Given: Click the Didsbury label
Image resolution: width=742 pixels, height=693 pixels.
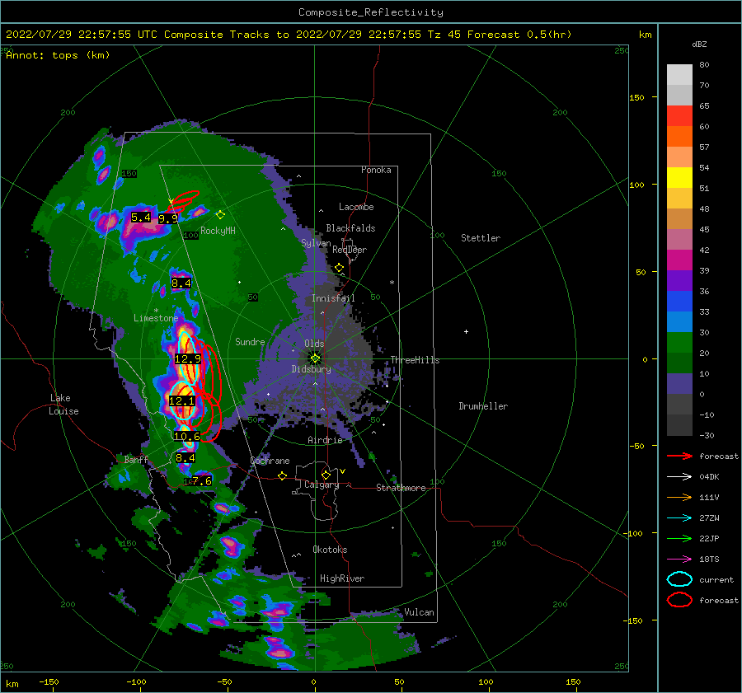Looking at the screenshot, I should pos(312,369).
